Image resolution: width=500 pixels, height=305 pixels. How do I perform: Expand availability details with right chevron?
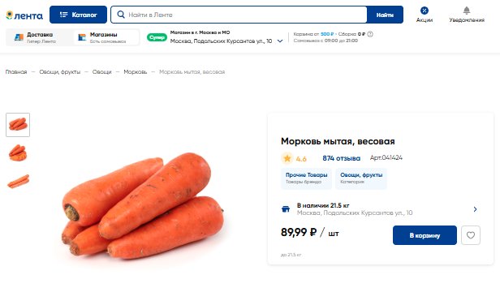[x=475, y=209]
